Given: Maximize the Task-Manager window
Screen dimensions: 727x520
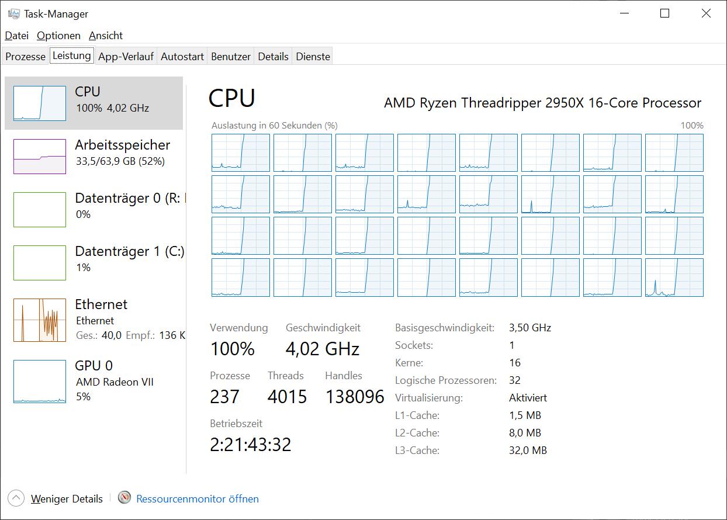Looking at the screenshot, I should [x=664, y=14].
